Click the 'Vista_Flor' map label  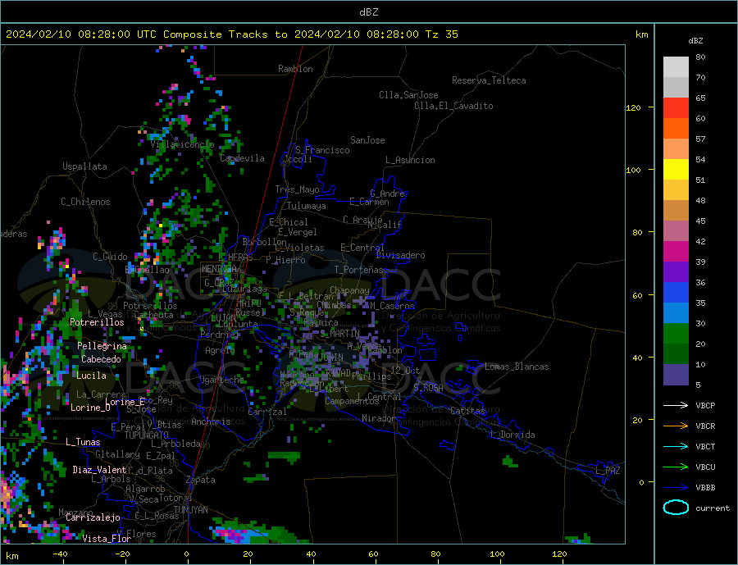(x=107, y=539)
